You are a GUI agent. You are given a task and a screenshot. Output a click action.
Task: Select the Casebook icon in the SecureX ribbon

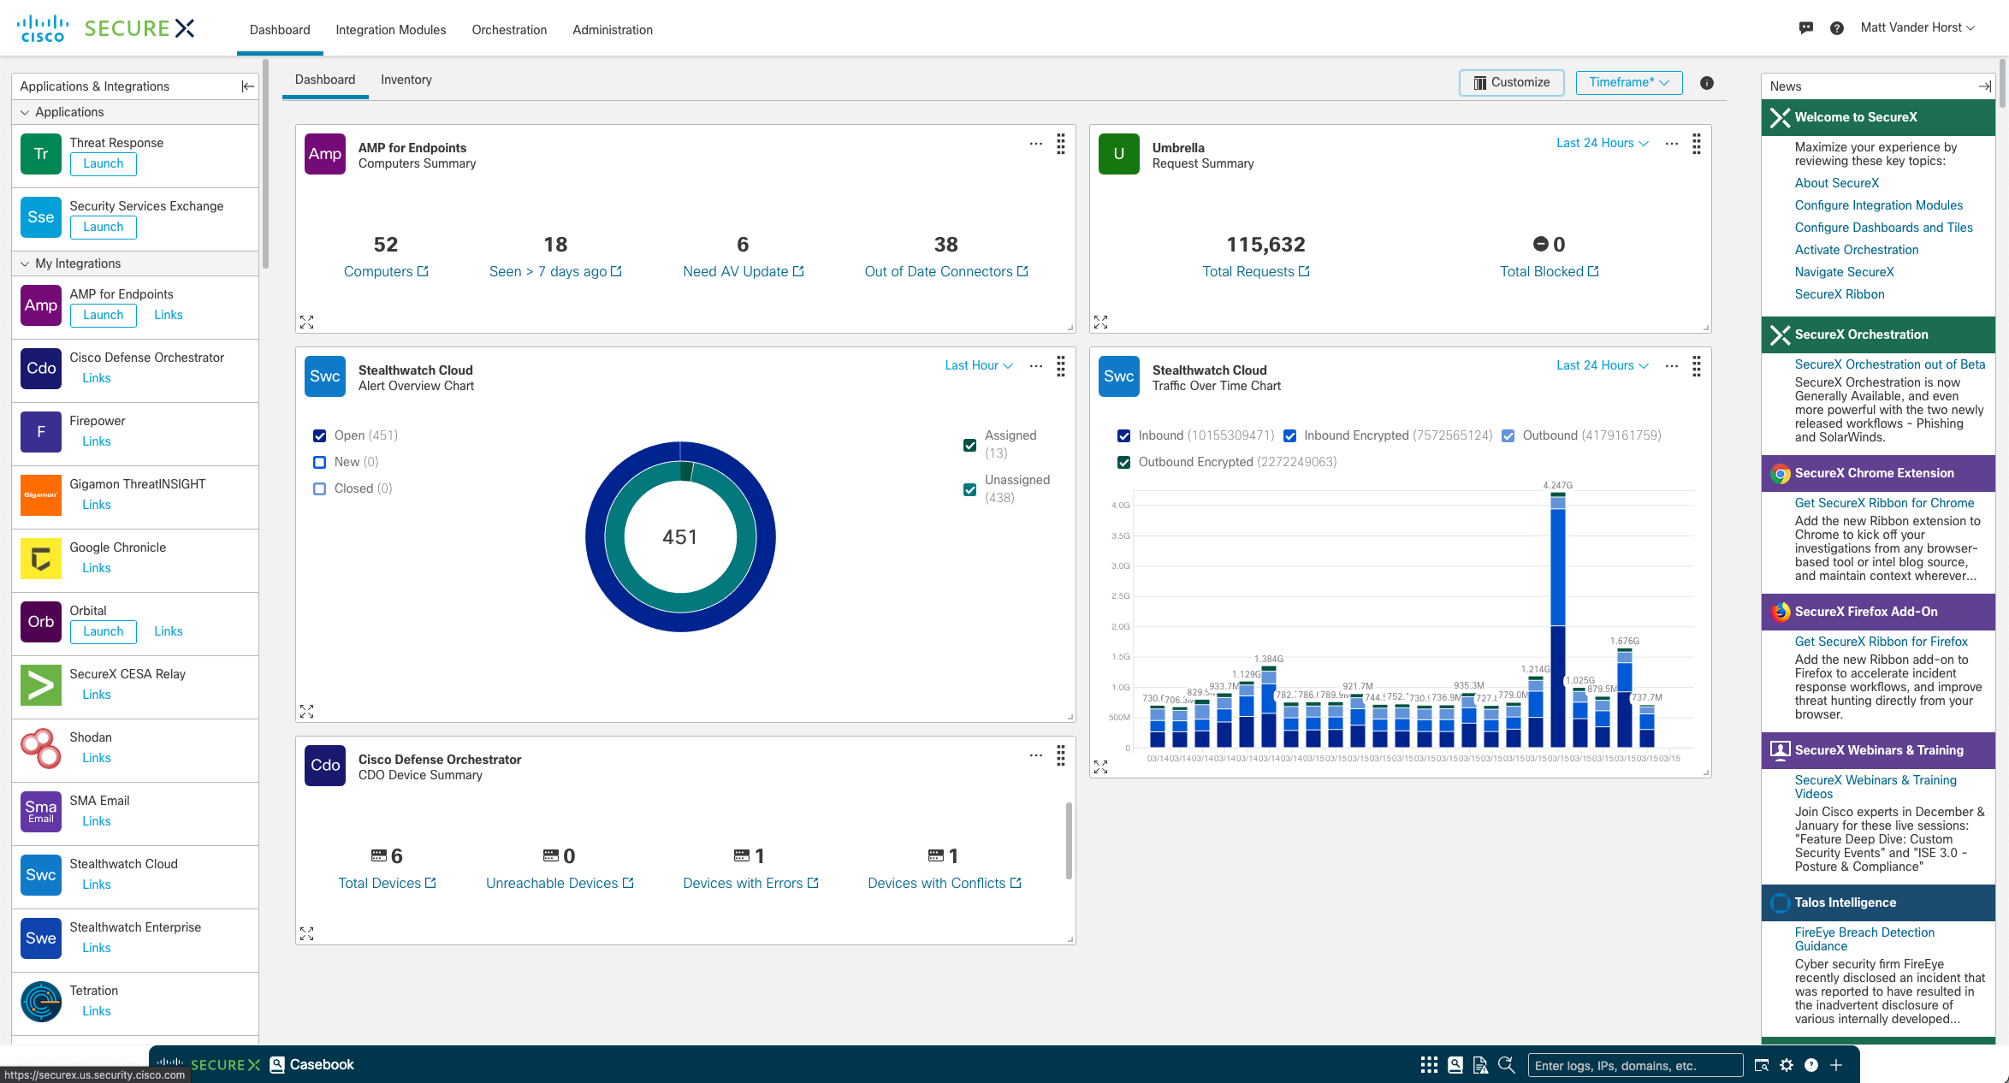point(276,1064)
